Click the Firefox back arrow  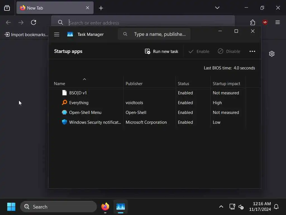8,22
